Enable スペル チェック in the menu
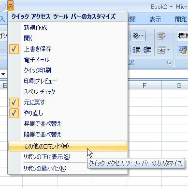188x188 pixels. 68,92
